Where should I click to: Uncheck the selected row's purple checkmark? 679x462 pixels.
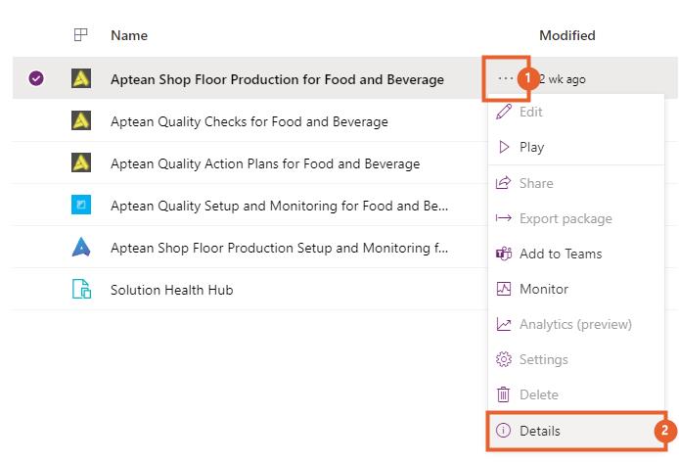click(x=36, y=78)
